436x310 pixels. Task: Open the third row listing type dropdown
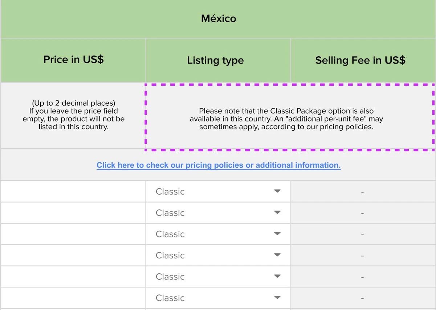point(218,234)
